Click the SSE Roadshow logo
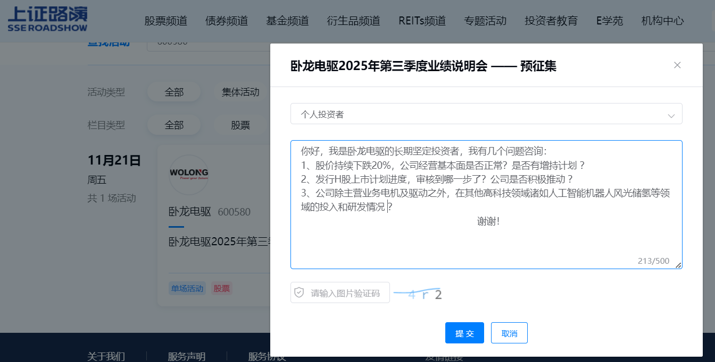Viewport: 715px width, 362px height. (48, 19)
